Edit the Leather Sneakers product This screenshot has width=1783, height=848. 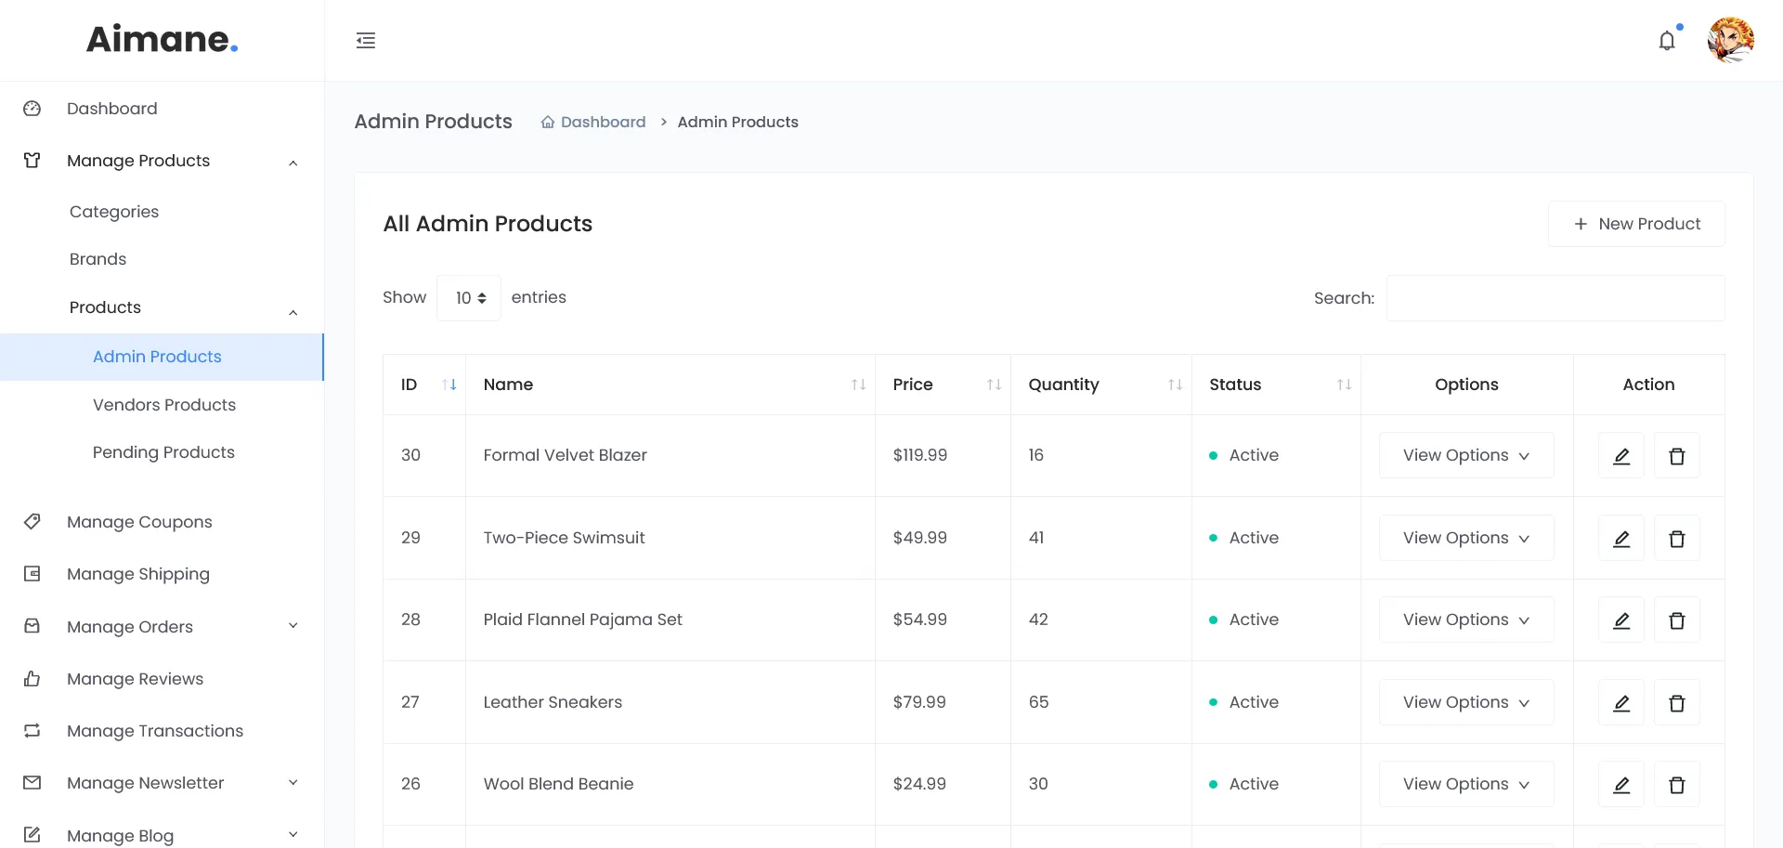click(x=1621, y=702)
